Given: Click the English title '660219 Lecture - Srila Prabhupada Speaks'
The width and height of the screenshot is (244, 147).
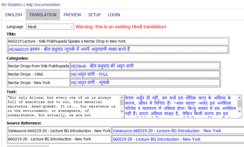Looking at the screenshot, I should (x=118, y=41).
